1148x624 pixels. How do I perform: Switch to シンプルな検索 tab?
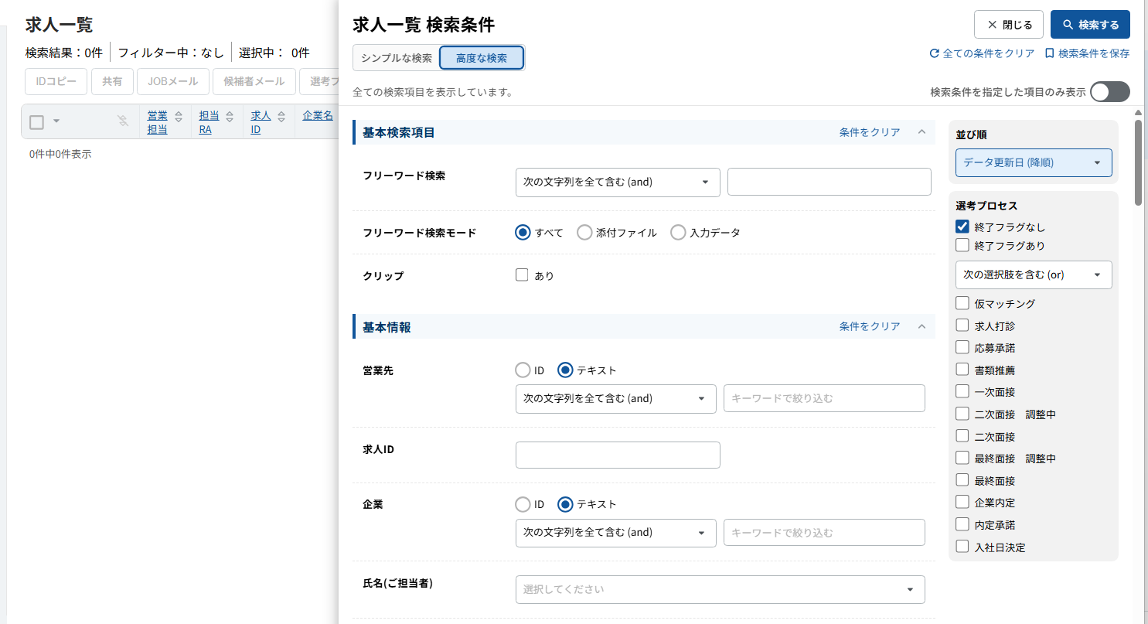(x=396, y=58)
